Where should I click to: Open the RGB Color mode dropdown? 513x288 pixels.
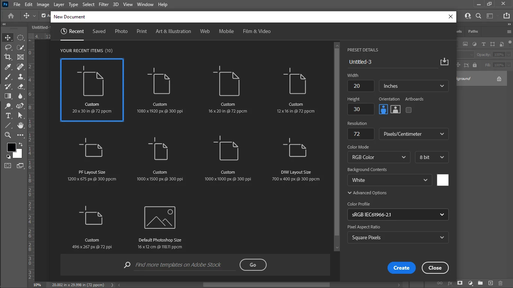coord(379,157)
